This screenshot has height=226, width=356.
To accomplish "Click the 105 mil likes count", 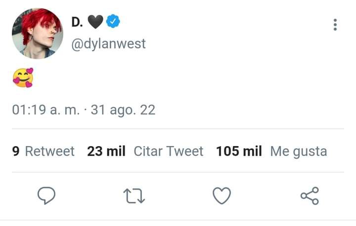I will click(239, 151).
